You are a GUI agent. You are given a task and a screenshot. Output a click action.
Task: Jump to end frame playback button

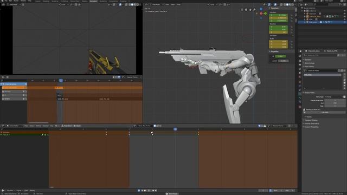pos(156,190)
